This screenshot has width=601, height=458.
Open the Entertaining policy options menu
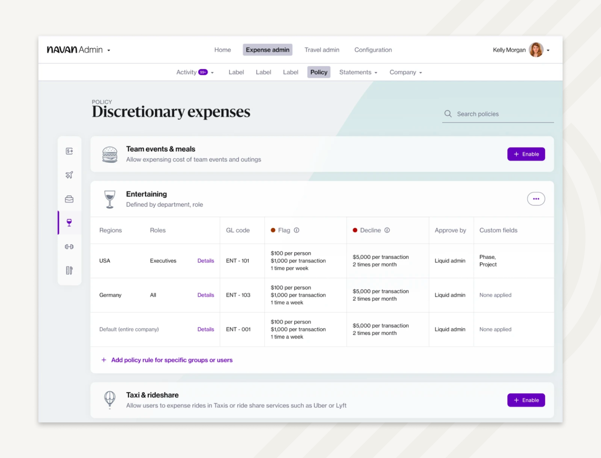click(536, 198)
